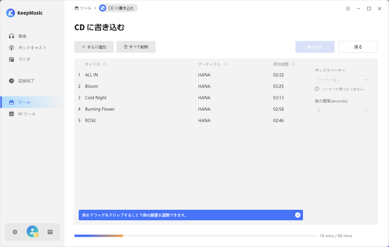Click HANA artist in Burning Flower row

[x=204, y=109]
